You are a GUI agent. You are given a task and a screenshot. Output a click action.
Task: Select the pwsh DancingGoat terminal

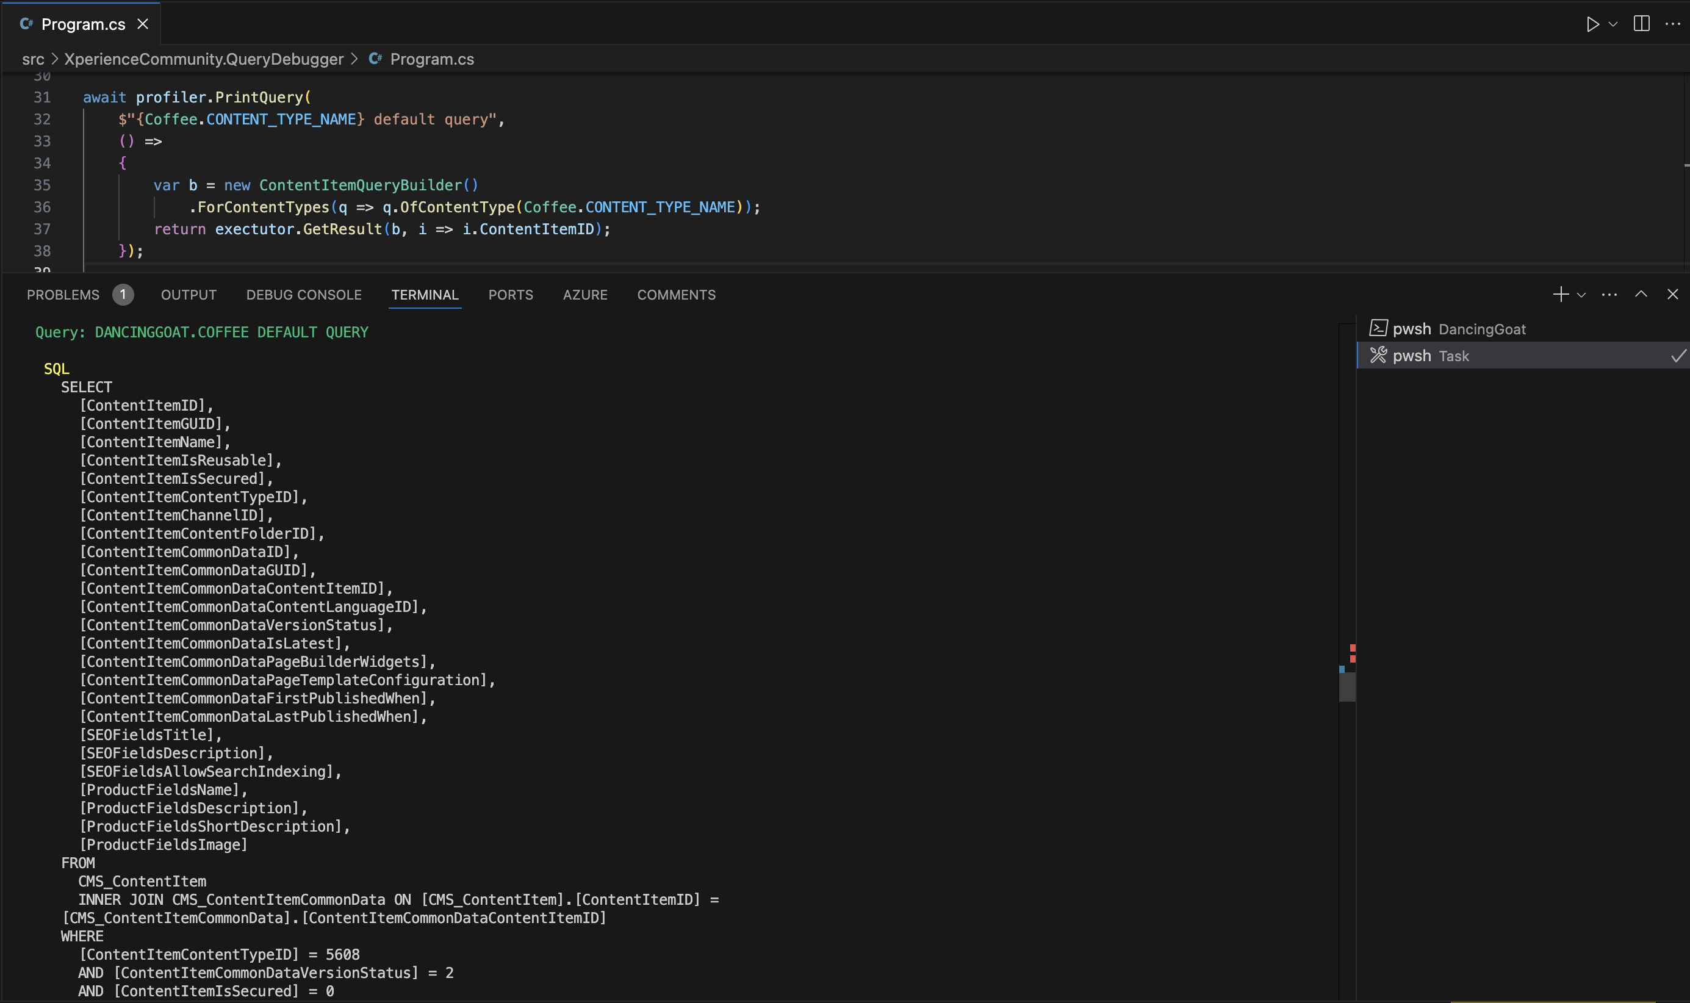point(1459,329)
